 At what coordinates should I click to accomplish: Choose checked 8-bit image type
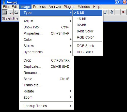[88, 13]
